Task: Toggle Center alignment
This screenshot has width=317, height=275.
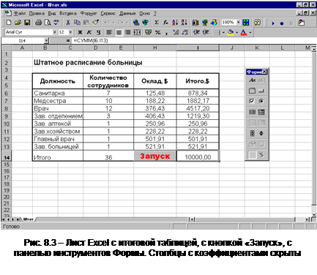Action: point(119,32)
